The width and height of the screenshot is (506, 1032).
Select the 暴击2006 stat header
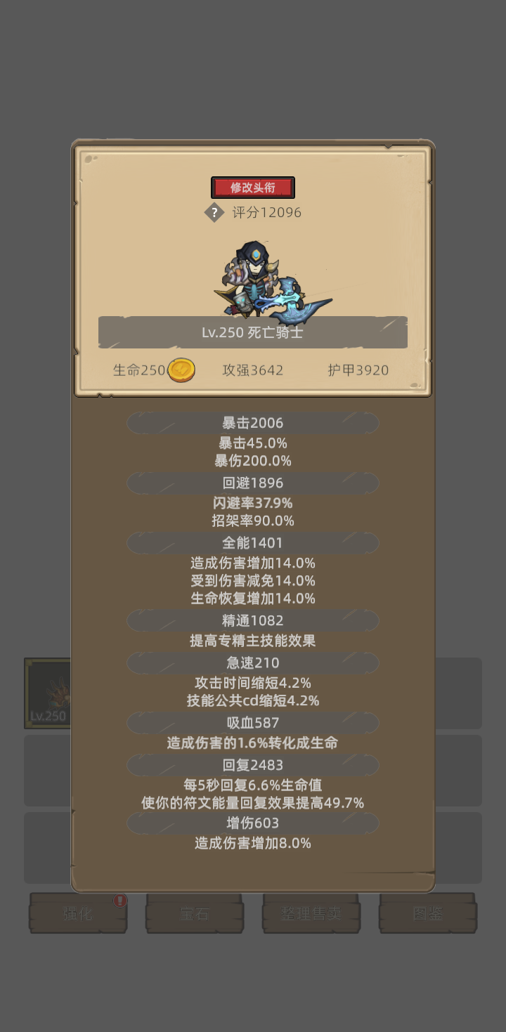[253, 423]
